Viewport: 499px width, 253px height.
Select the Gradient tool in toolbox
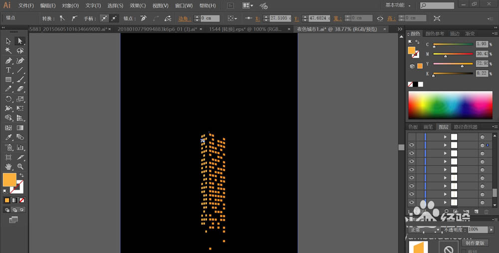pos(20,127)
